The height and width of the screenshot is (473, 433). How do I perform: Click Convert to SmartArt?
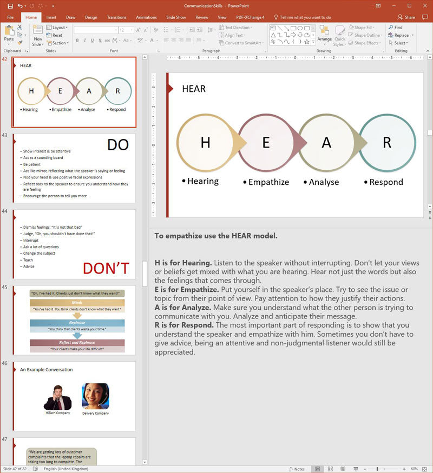(x=241, y=43)
